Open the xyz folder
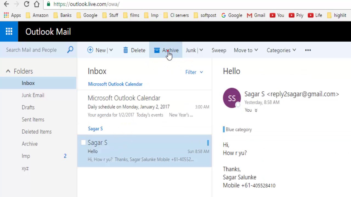Screen dimensions: 351x197 tap(25, 168)
